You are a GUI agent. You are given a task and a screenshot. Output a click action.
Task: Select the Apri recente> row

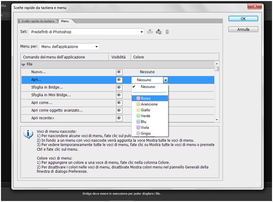(x=118, y=118)
